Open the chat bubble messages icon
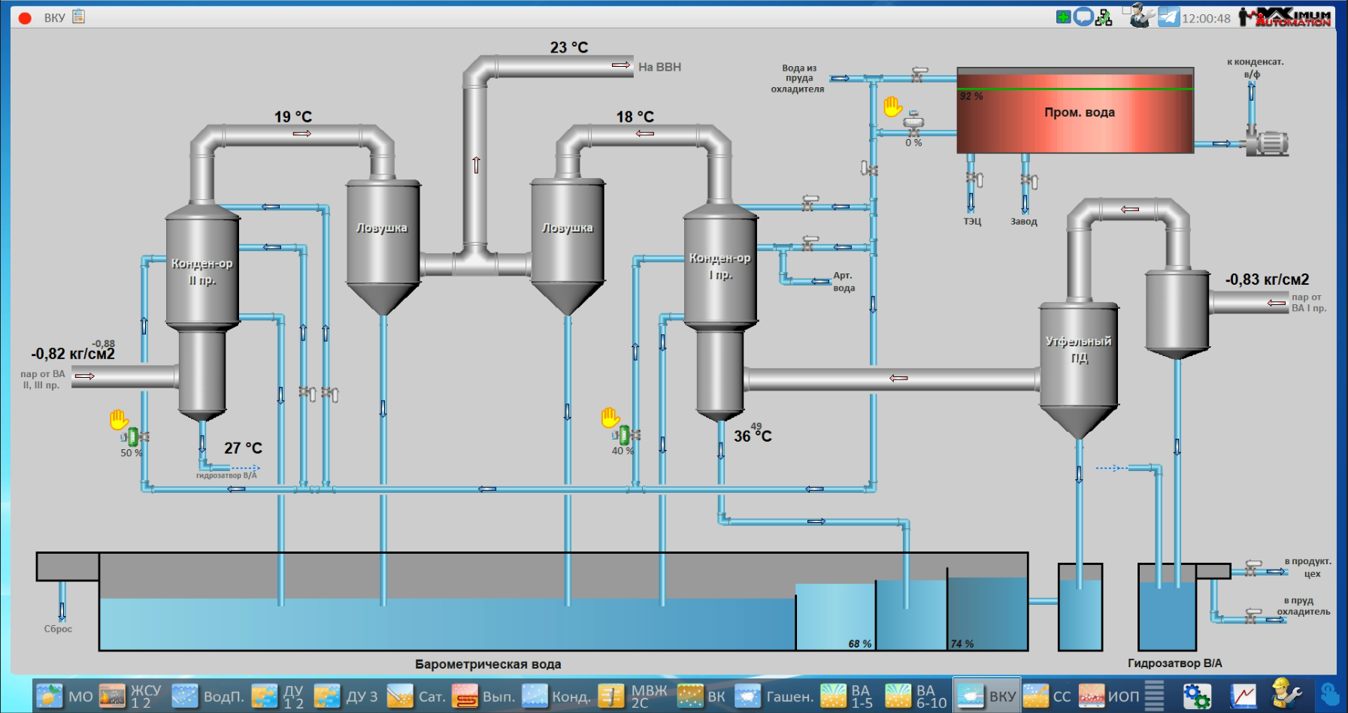 pos(1083,17)
